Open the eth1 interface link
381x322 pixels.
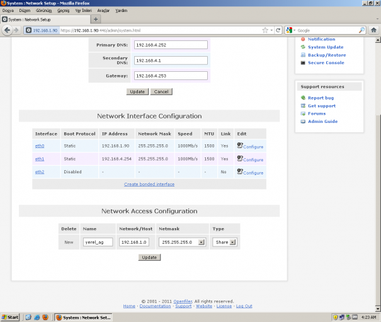40,159
